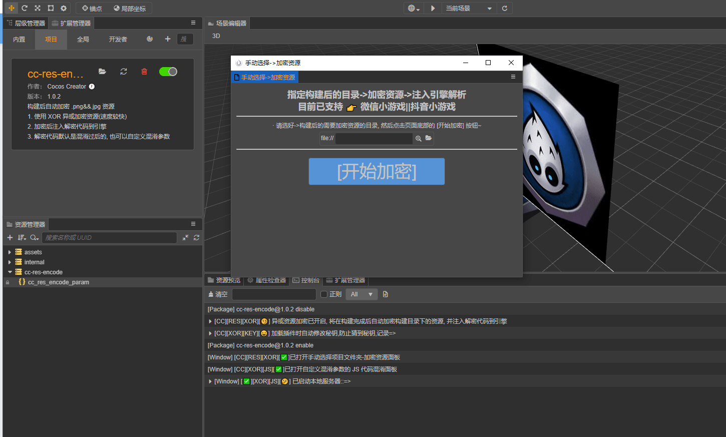
Task: Toggle 局部坐标 coordinate mode button
Action: click(130, 8)
